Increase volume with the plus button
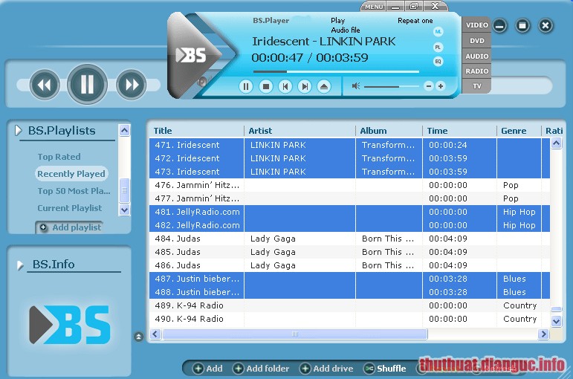This screenshot has width=573, height=379. 441,86
